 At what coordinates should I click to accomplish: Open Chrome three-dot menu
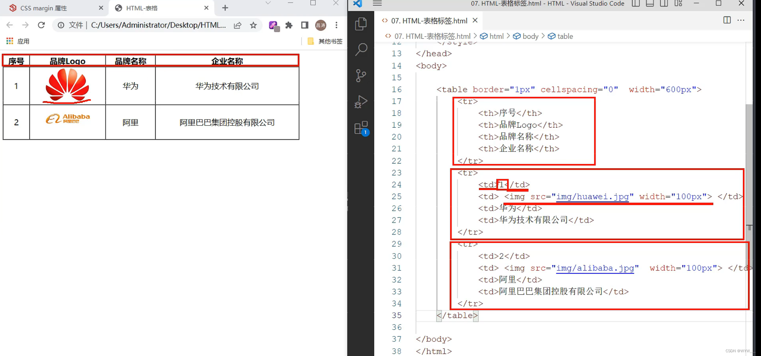pyautogui.click(x=336, y=25)
